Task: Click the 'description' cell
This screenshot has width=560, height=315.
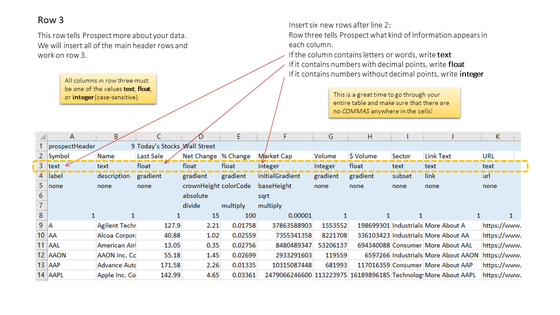Action: click(116, 176)
